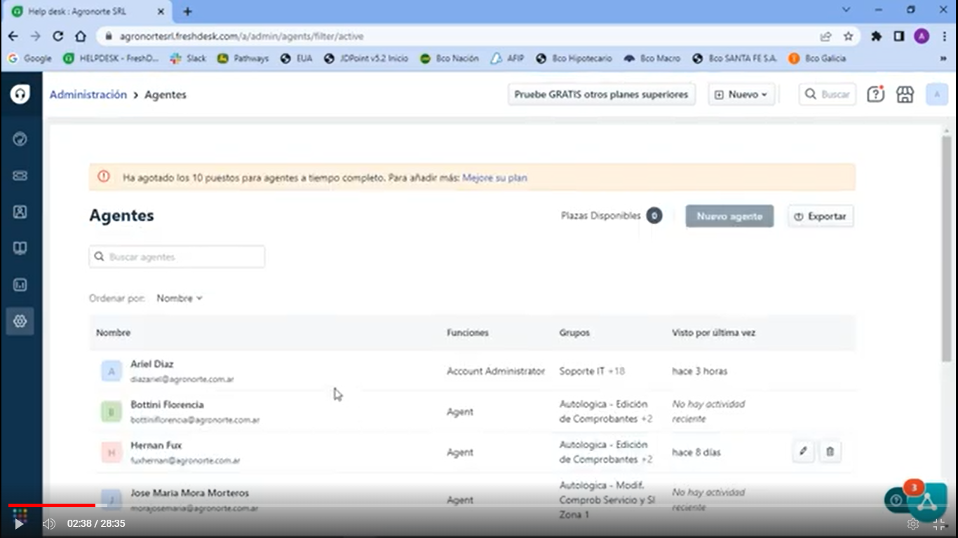Open the Bottini Florencia agent name
Viewport: 958px width, 538px height.
[x=167, y=405]
